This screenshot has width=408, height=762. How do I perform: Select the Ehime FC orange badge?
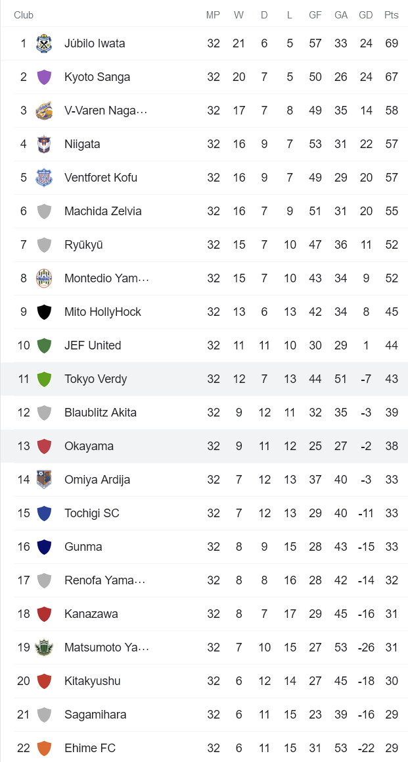pos(43,748)
